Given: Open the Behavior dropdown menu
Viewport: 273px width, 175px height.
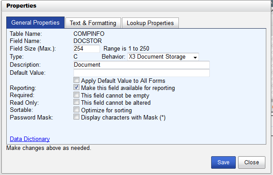Looking at the screenshot, I should tap(163, 57).
